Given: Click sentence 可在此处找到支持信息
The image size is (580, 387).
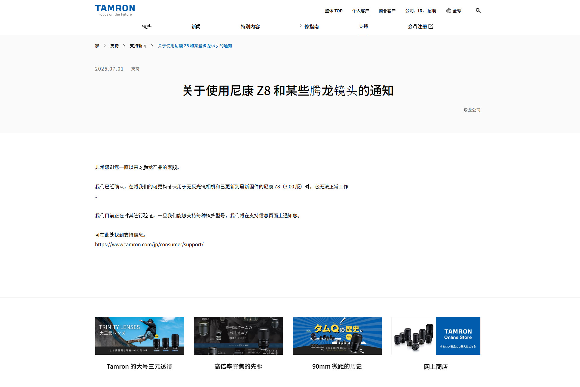Looking at the screenshot, I should [x=121, y=235].
